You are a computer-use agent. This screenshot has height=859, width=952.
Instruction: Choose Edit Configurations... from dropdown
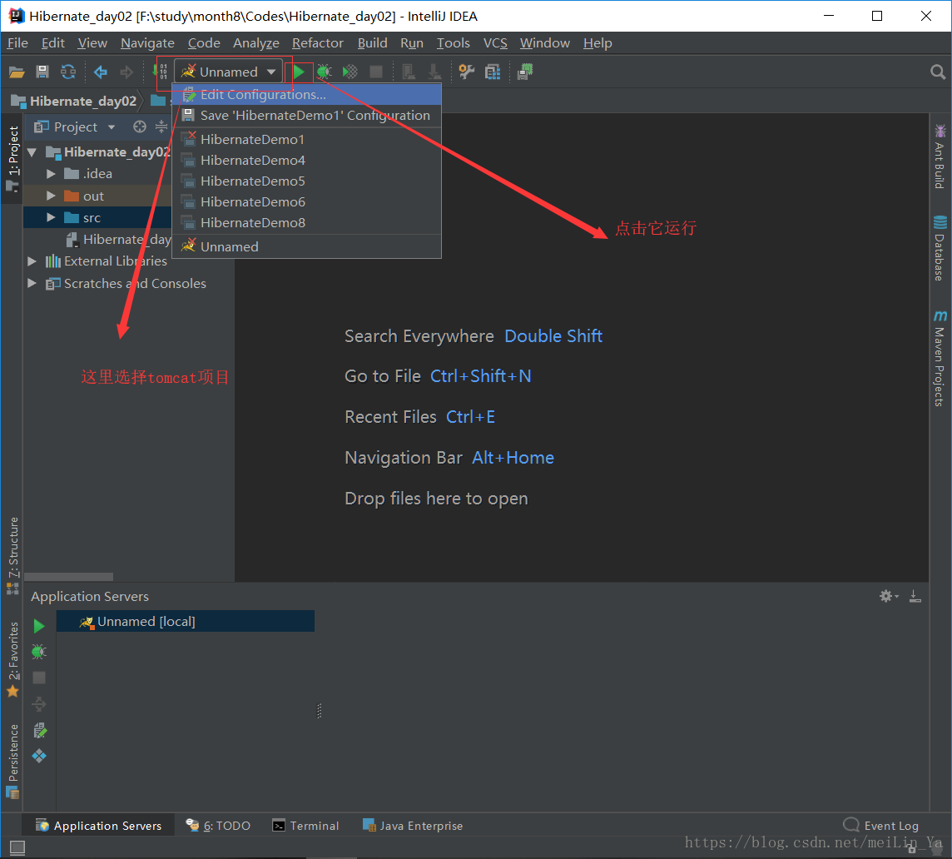[x=306, y=95]
